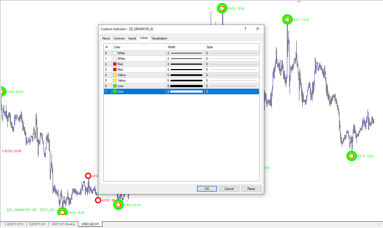Open the Style selector for row 2

232,64
